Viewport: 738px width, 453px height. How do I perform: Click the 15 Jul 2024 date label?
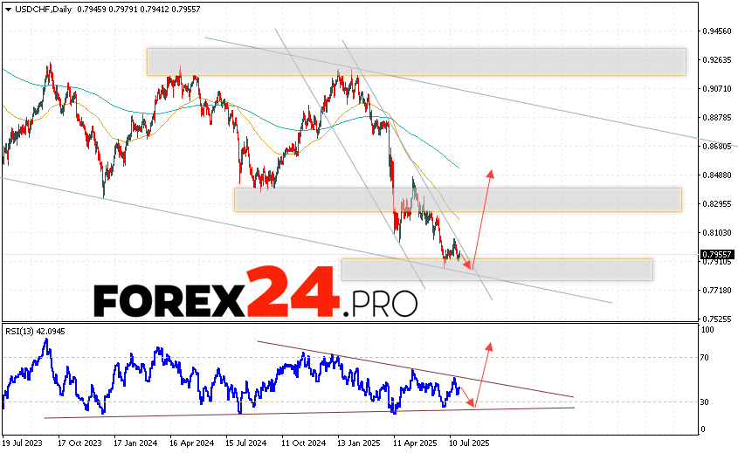(x=246, y=443)
